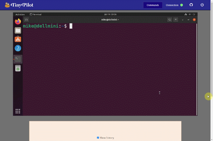Open the Commands menu in TinyPilot
This screenshot has width=213, height=141.
[x=153, y=5]
